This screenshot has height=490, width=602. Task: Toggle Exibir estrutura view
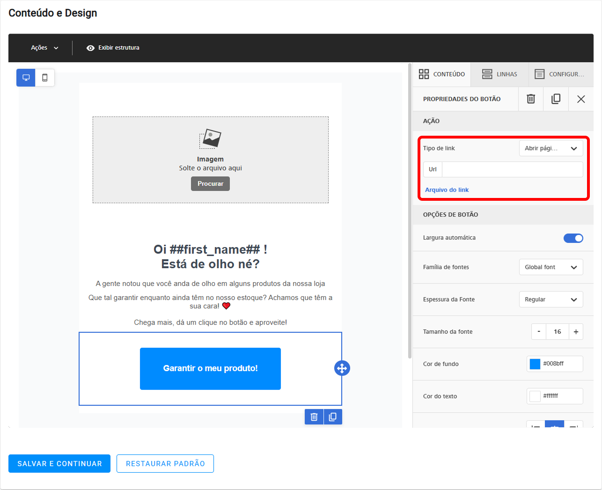point(113,48)
